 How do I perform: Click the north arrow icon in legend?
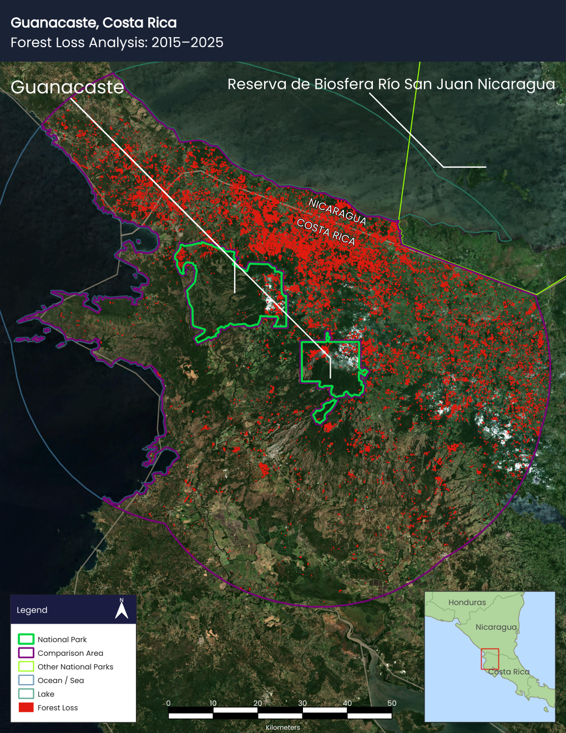coord(122,609)
